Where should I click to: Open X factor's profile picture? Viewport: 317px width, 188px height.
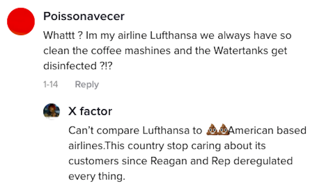pos(52,111)
